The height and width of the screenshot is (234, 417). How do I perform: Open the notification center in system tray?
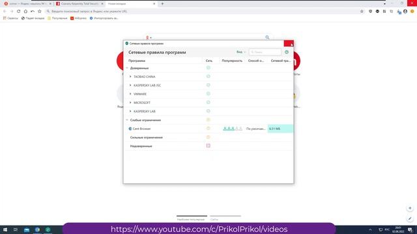tap(410, 229)
